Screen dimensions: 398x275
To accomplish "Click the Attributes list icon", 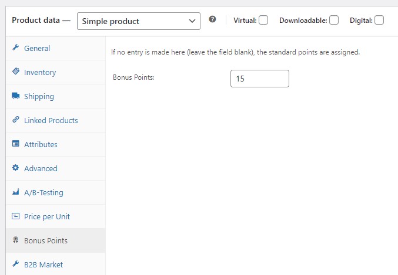I will pyautogui.click(x=16, y=144).
